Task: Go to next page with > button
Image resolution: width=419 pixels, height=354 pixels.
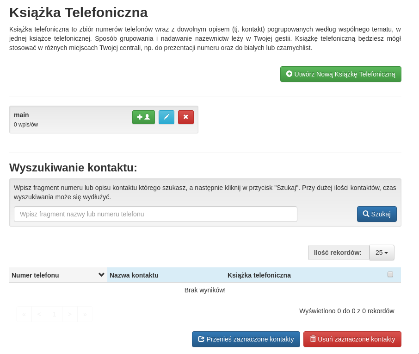Action: (70, 314)
